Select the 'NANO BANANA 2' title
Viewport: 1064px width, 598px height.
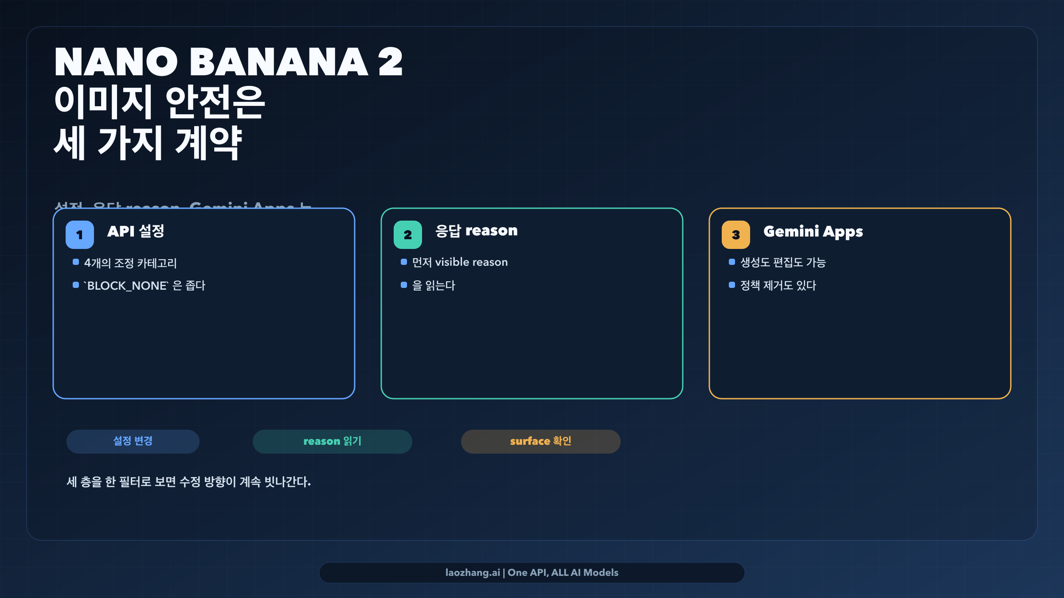tap(228, 62)
